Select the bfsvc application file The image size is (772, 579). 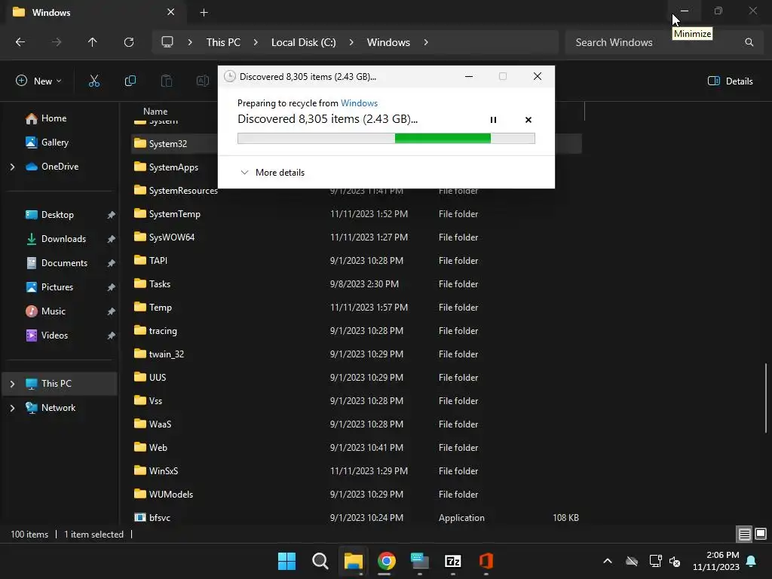[357, 517]
